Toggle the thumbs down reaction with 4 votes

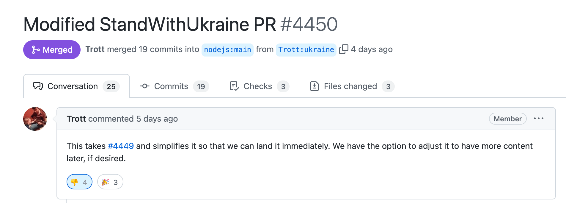pyautogui.click(x=79, y=182)
